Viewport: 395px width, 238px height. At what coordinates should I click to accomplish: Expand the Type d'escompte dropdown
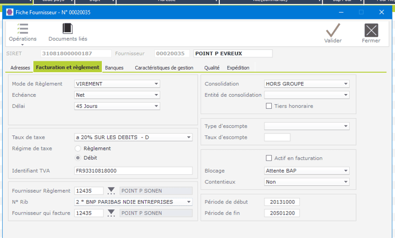click(x=346, y=126)
